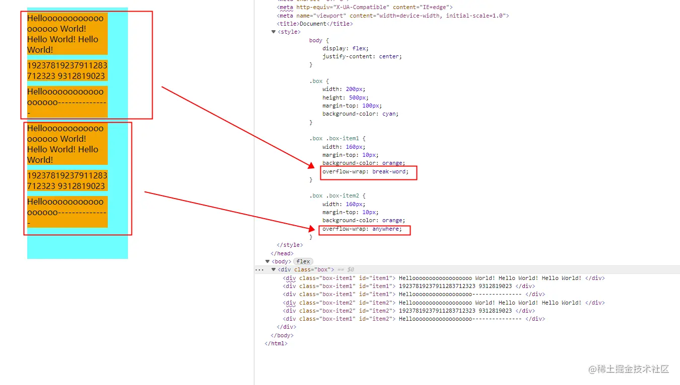This screenshot has width=680, height=385.
Task: Select the <title>Document</title> node
Action: [315, 24]
